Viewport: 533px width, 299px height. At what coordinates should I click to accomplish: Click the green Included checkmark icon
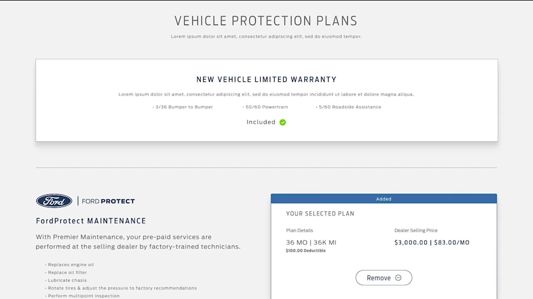(283, 122)
